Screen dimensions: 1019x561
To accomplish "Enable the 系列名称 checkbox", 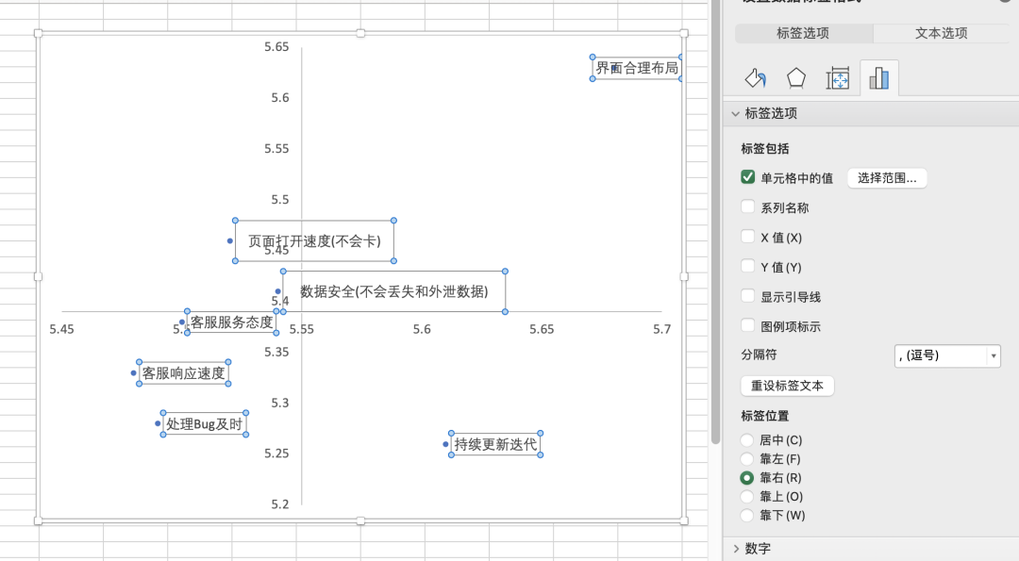I will pos(748,207).
